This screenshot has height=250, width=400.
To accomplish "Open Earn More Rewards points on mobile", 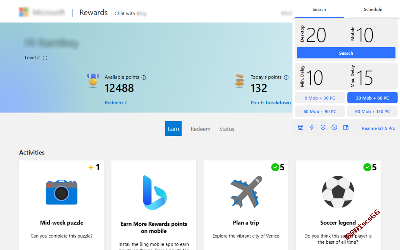I will (154, 227).
